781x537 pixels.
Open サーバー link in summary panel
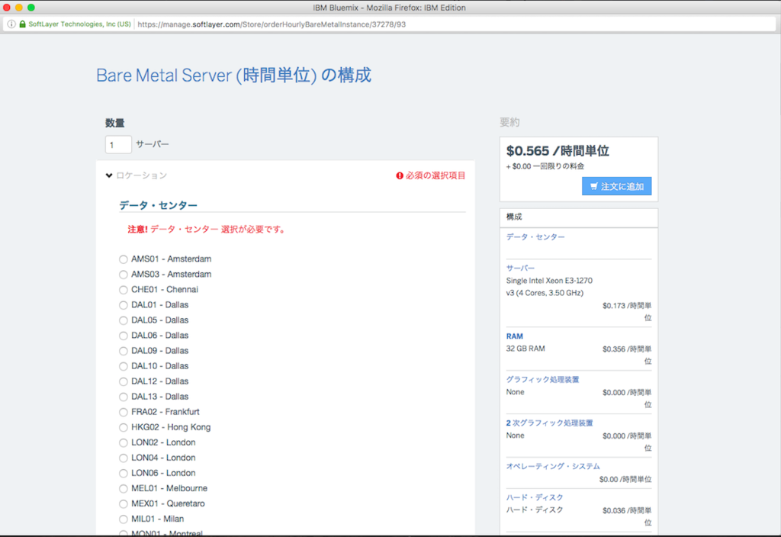pyautogui.click(x=520, y=268)
